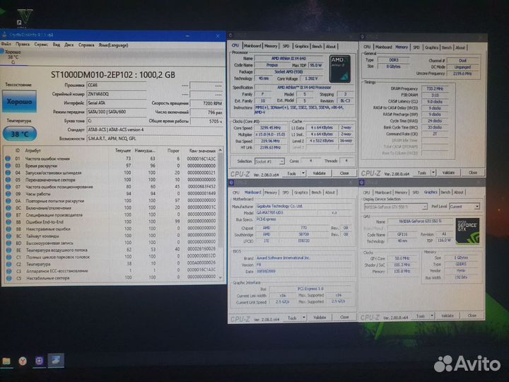
Task: Click status dot of B7 attribute row
Action: [x=8, y=215]
